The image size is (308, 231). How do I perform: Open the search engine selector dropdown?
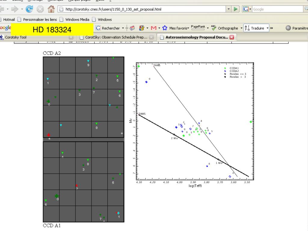pyautogui.click(x=250, y=9)
